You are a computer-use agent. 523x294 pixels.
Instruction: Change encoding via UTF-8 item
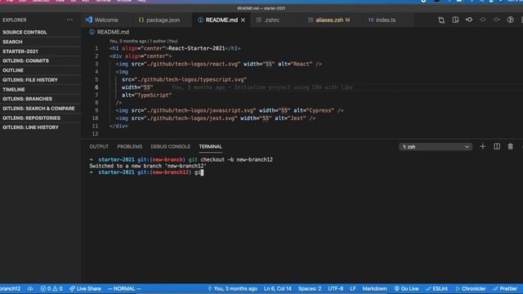(x=336, y=288)
